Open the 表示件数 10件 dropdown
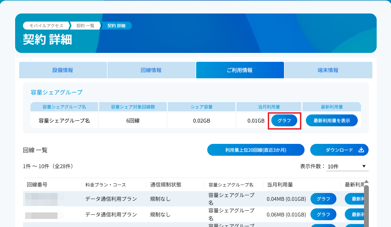Viewport: 391px width, 227px height. (347, 166)
